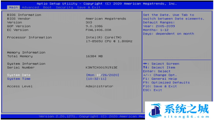Open the Boot tab

(x=47, y=7)
